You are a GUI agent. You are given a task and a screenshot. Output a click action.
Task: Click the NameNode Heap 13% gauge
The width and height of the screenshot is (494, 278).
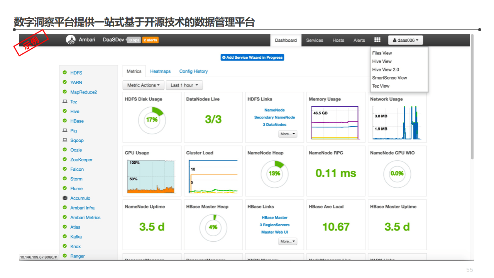tap(274, 174)
